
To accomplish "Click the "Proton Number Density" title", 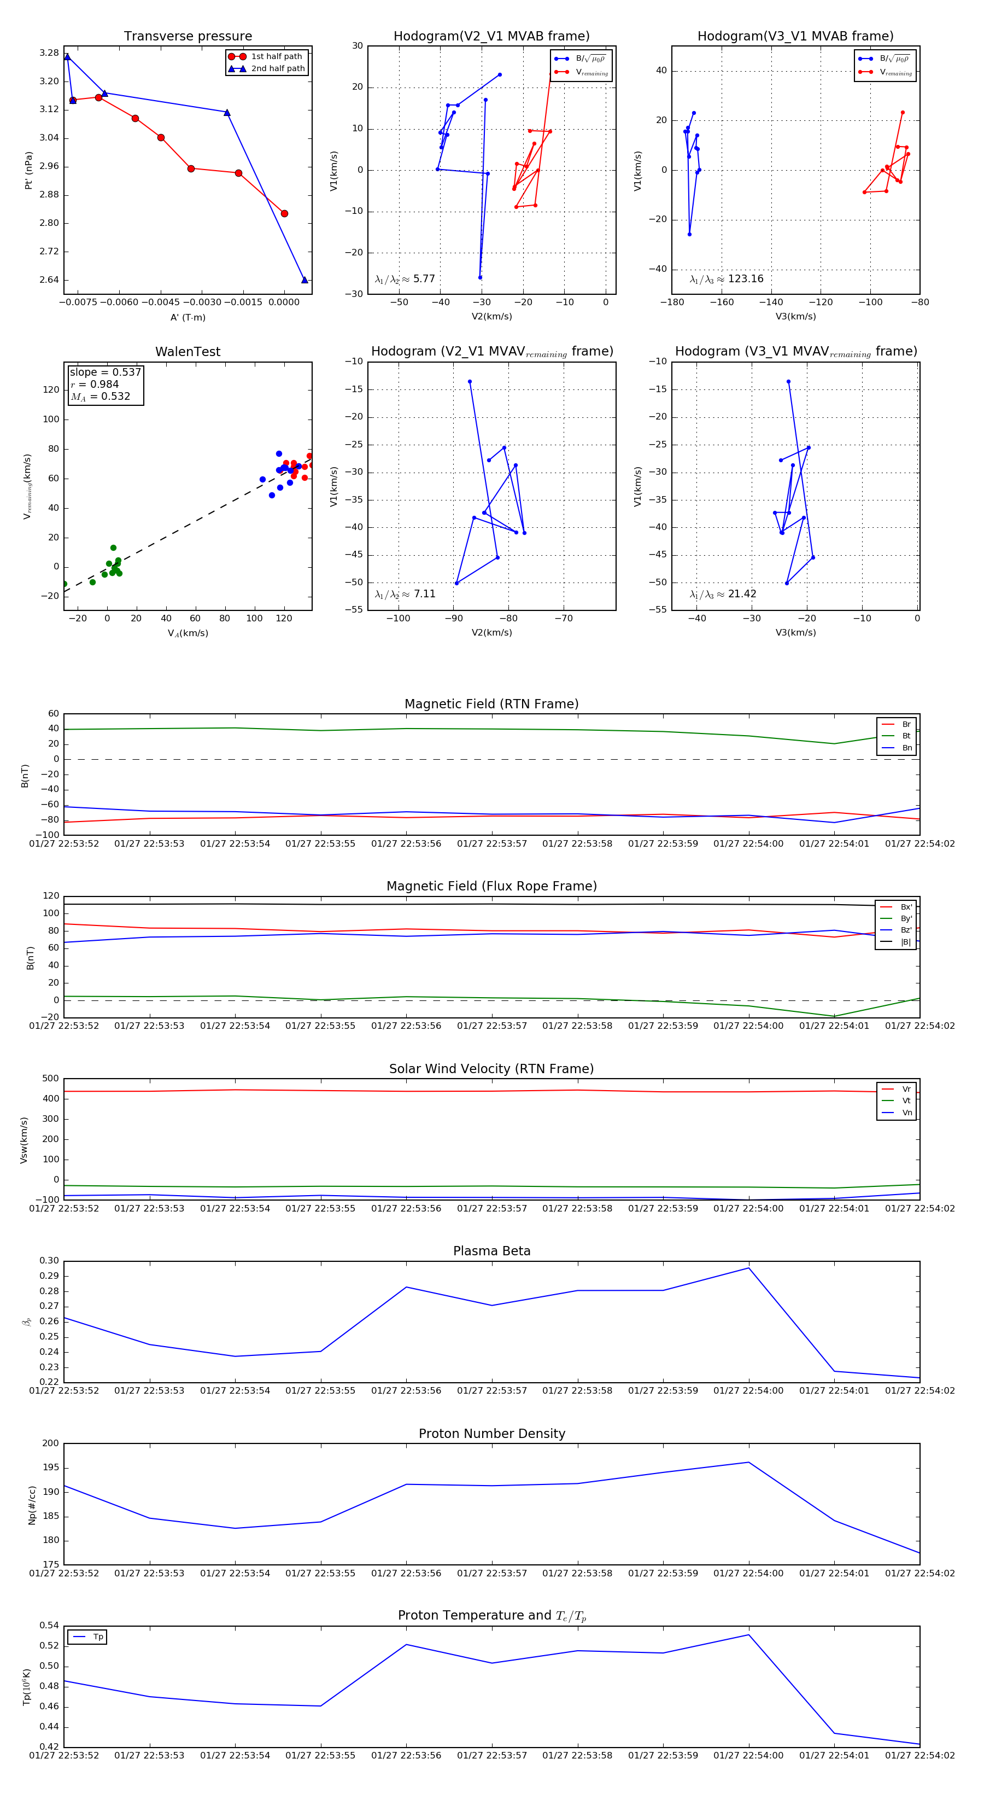I will (x=491, y=1434).
